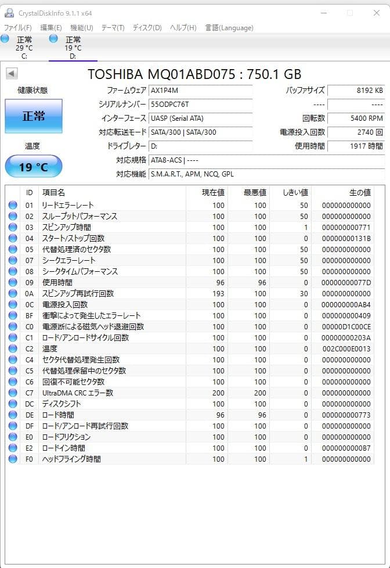Click the transfer mode field SATA/300 | SATA/300

click(x=201, y=132)
